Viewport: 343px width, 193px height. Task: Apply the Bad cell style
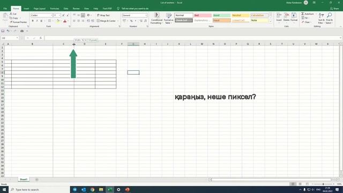(203, 16)
